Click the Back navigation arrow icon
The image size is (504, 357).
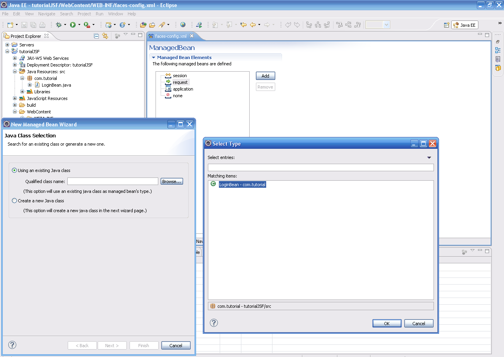253,25
